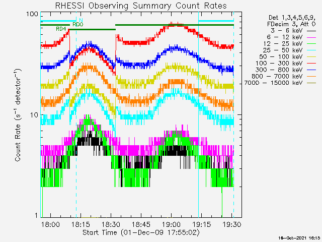Click the '300 - 800 keV' legend label
322x242 pixels.
pyautogui.click(x=279, y=70)
